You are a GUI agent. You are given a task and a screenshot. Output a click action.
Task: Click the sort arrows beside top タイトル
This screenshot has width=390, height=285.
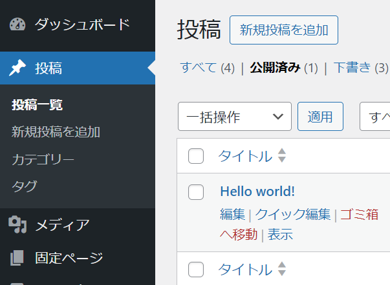click(x=282, y=155)
